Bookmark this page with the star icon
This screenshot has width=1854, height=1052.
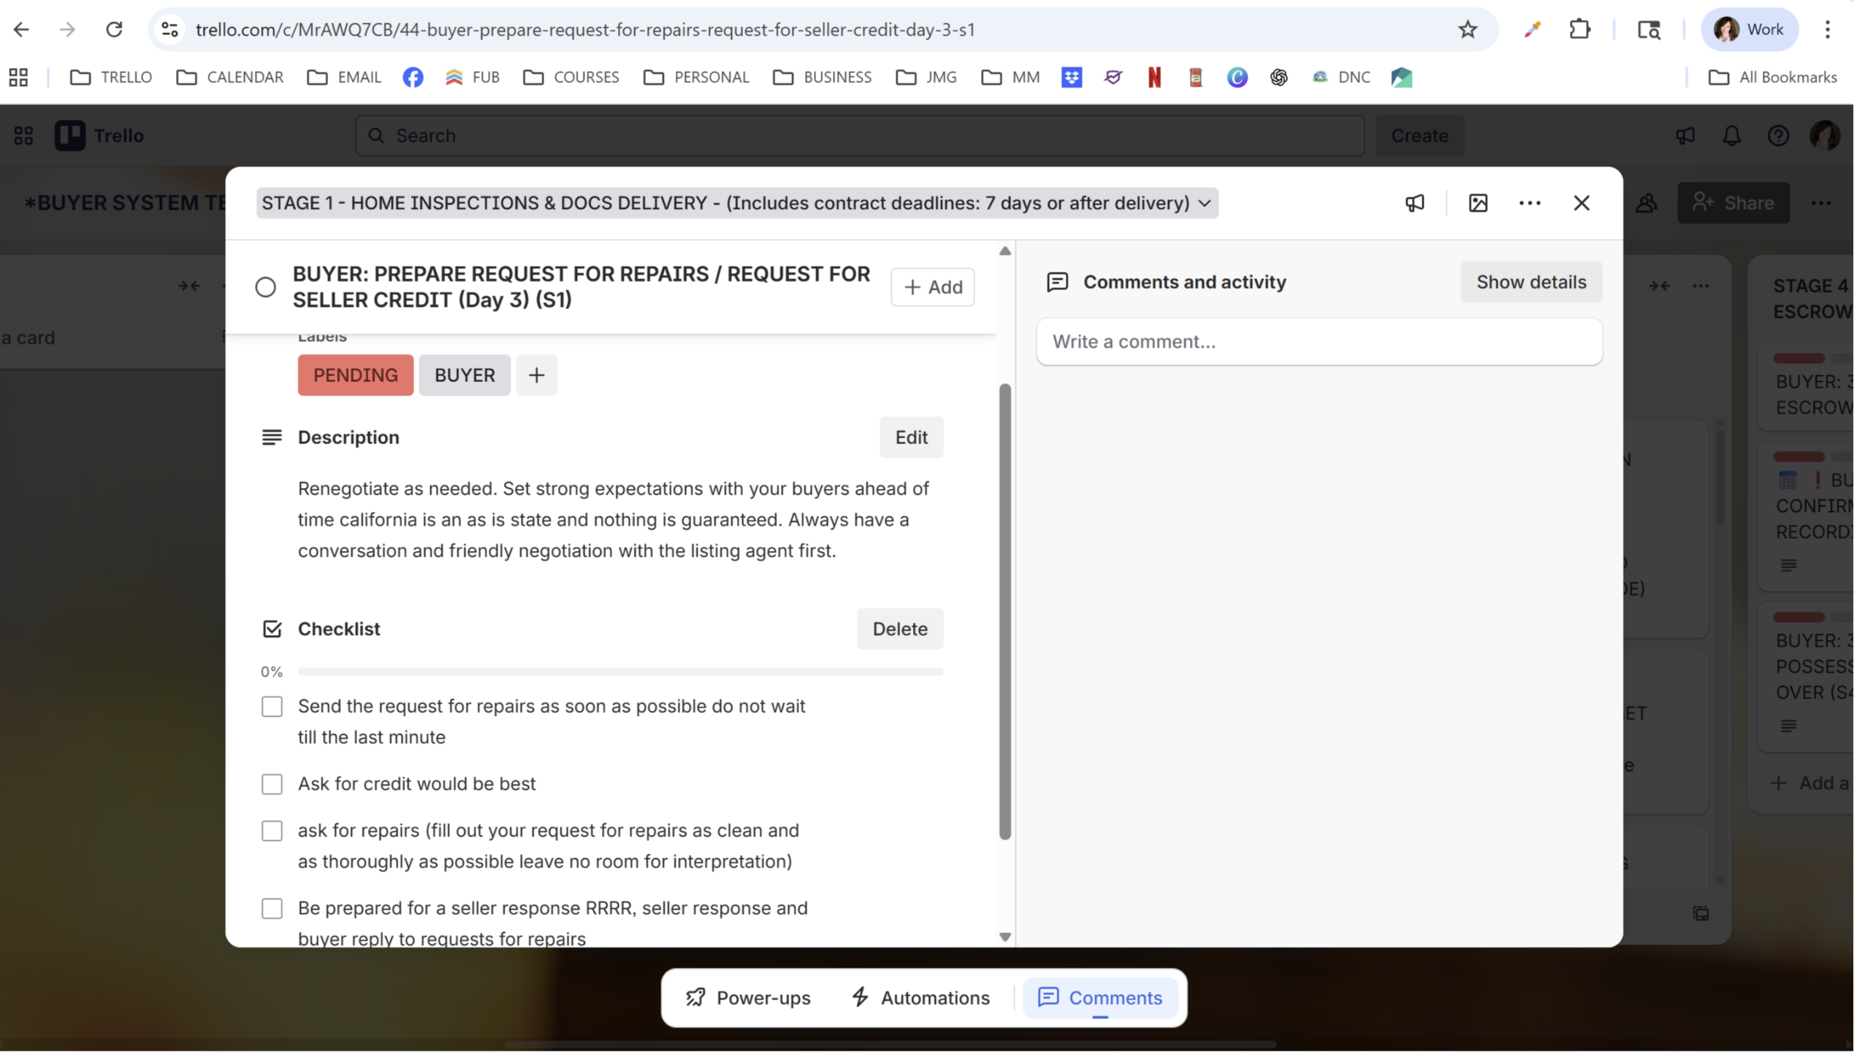[1467, 29]
